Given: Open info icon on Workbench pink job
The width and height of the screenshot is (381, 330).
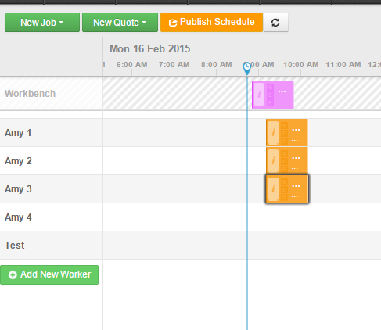Looking at the screenshot, I should tap(259, 95).
